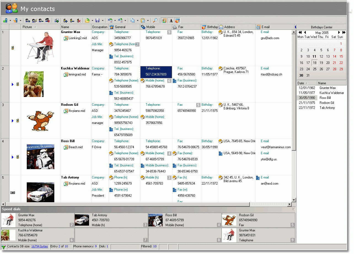Click the edit contact pencil icon
The image size is (354, 254).
34,20
